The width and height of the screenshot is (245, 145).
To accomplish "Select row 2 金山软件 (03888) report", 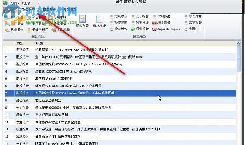I will (x=120, y=57).
